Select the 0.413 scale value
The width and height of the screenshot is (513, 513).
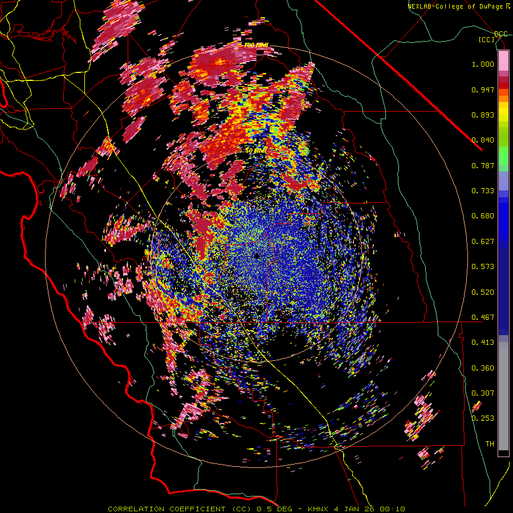(483, 343)
